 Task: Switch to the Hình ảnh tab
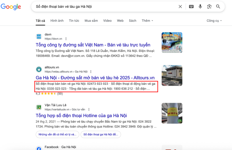click(57, 21)
